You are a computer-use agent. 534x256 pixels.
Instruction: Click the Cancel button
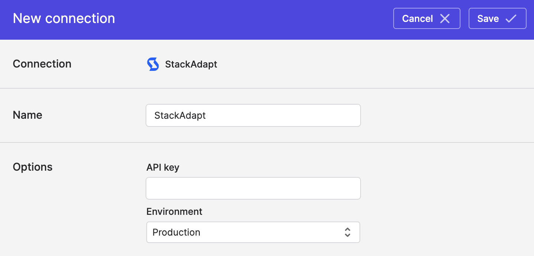pos(427,19)
